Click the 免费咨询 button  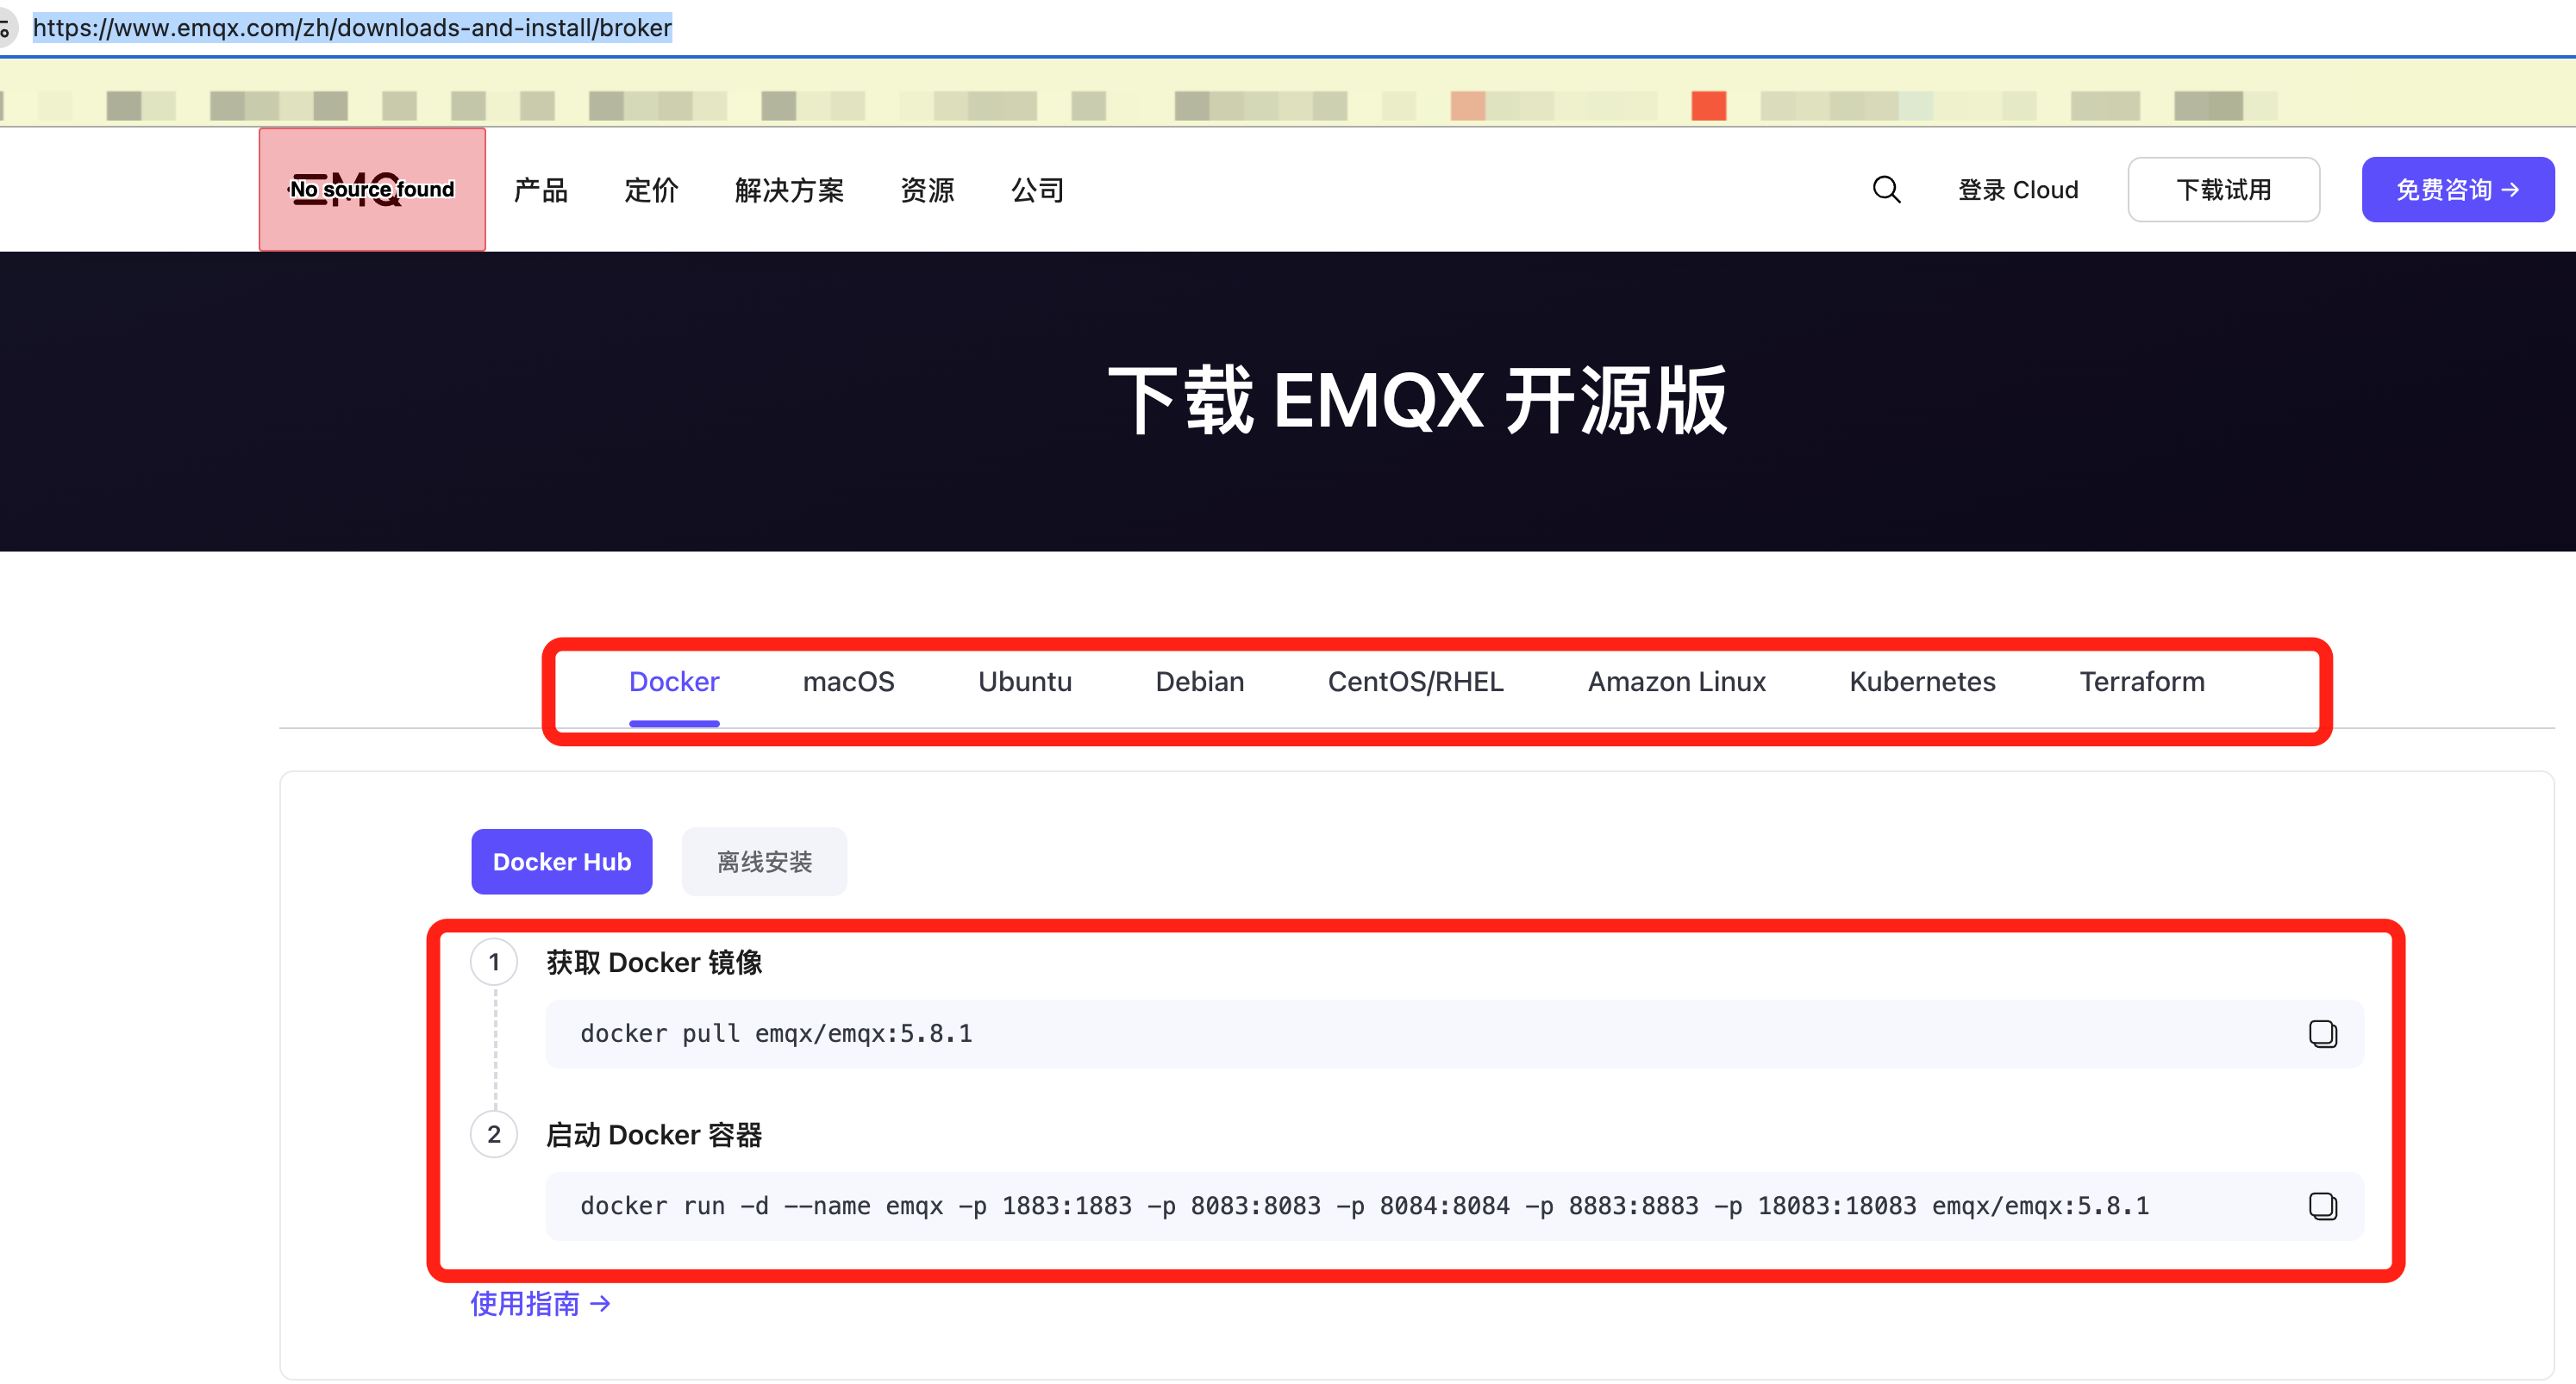(2457, 190)
